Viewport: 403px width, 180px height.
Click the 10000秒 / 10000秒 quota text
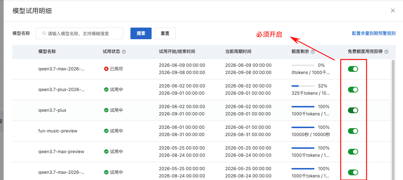311,135
